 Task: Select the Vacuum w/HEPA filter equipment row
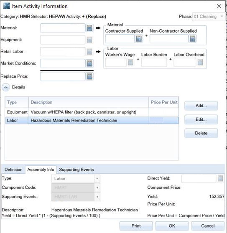click(92, 112)
